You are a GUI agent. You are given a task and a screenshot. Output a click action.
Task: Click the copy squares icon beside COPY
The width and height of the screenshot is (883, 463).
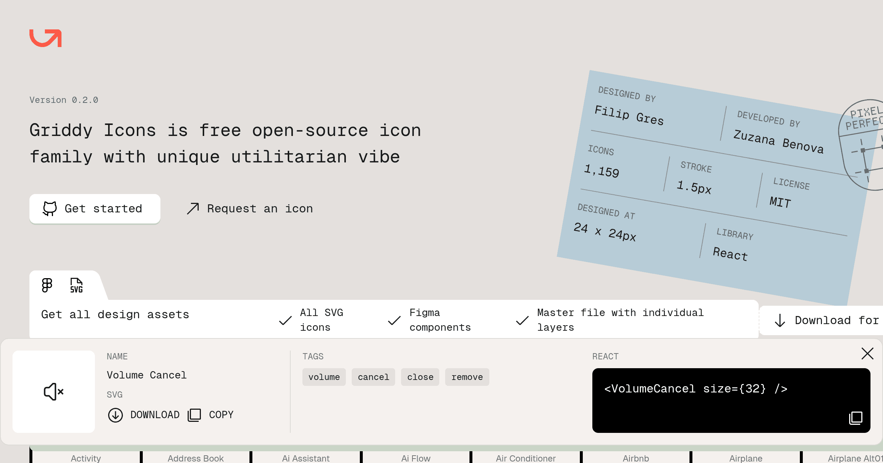coord(194,415)
